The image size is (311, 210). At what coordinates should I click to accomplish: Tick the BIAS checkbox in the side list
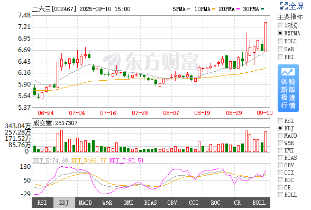point(280,158)
